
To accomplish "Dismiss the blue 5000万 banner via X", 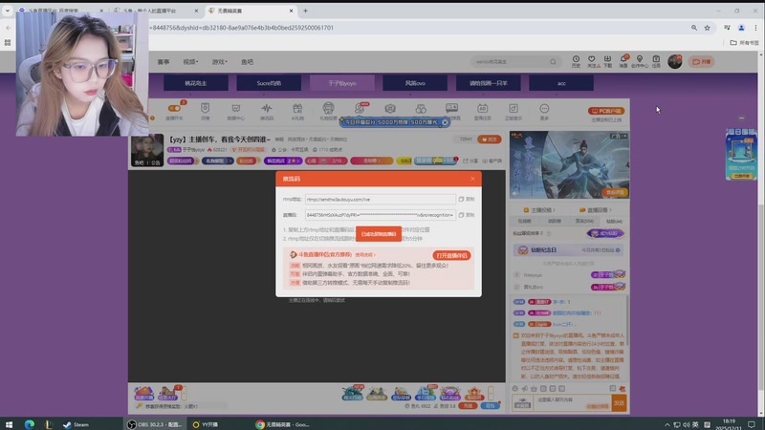I will [445, 122].
